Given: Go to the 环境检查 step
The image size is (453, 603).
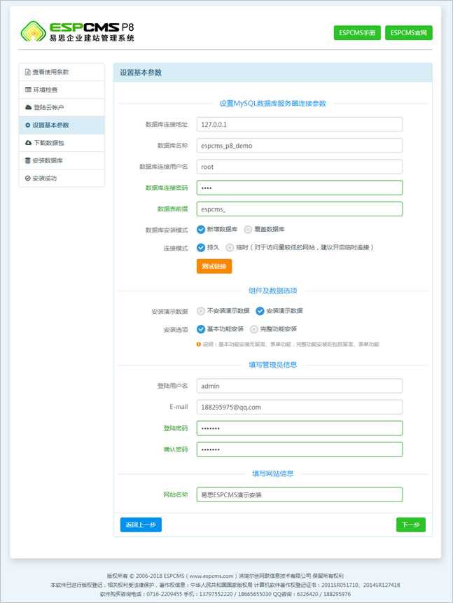Looking at the screenshot, I should pyautogui.click(x=62, y=90).
